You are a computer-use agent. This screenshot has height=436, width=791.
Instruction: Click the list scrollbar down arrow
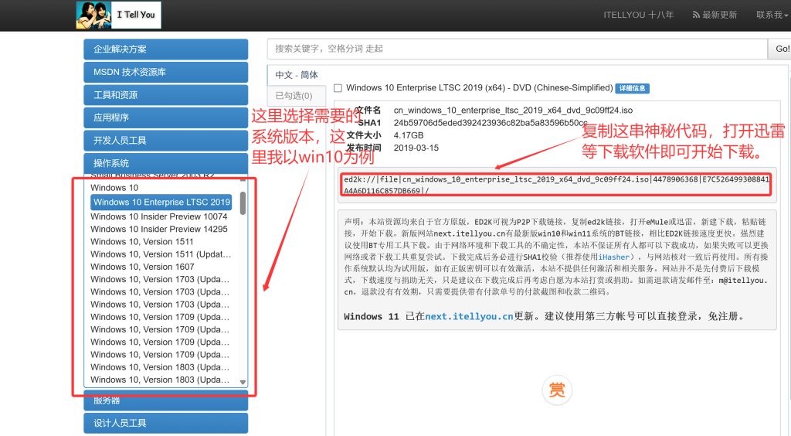(x=243, y=382)
